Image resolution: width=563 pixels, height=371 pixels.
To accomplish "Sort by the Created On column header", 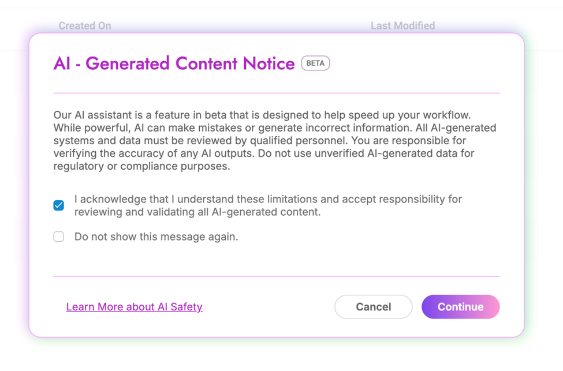I will 85,25.
